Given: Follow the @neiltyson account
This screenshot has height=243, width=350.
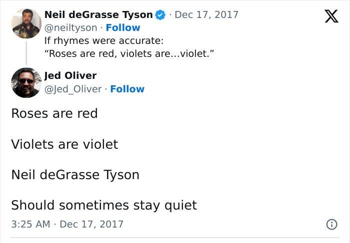Looking at the screenshot, I should [122, 27].
